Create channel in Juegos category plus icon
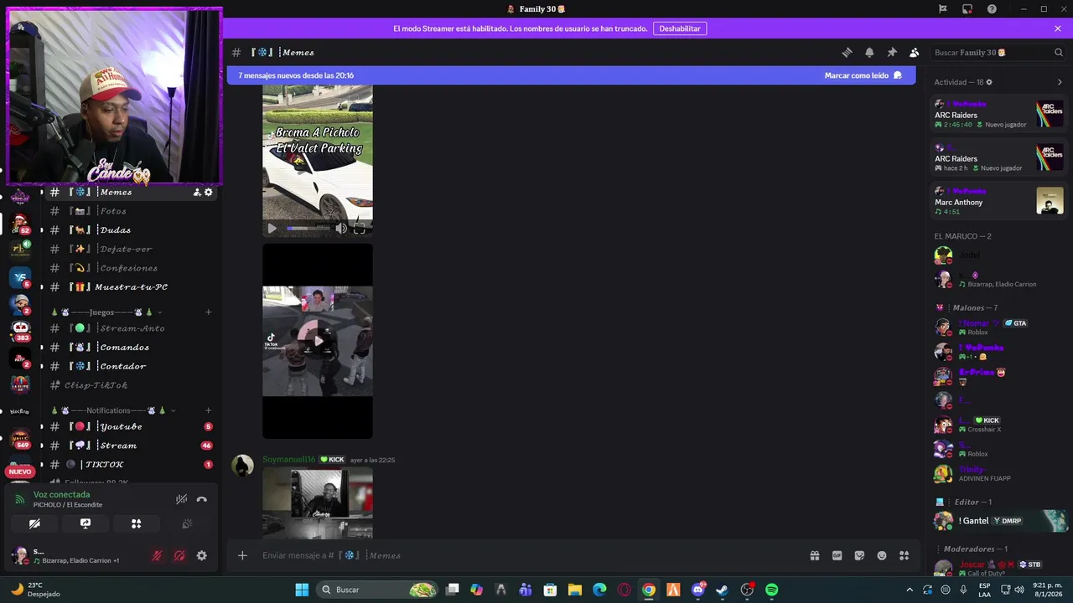1073x603 pixels. click(x=209, y=312)
